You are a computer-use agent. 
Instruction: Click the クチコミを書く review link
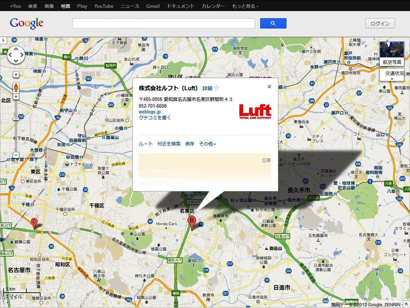click(x=155, y=118)
